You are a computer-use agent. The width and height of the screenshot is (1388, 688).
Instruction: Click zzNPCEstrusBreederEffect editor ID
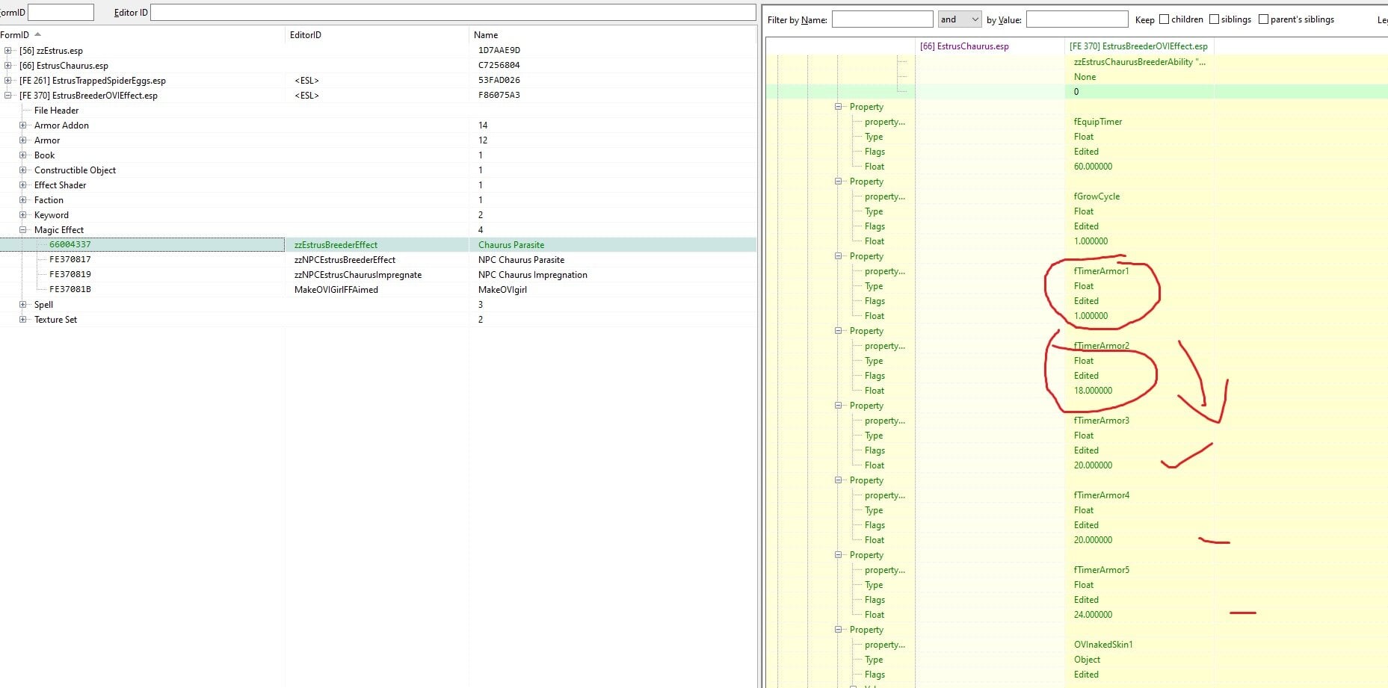point(345,260)
